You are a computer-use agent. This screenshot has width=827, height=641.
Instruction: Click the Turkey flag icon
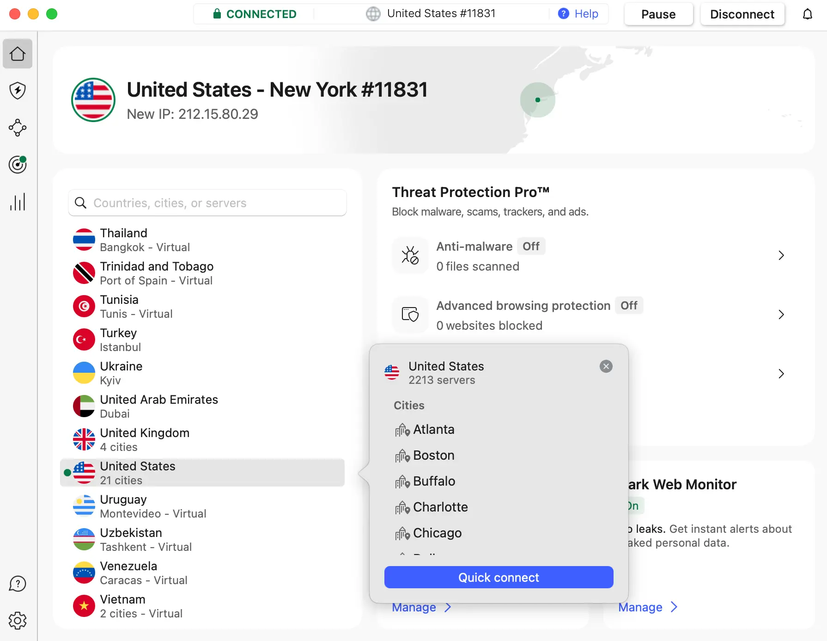pos(84,339)
